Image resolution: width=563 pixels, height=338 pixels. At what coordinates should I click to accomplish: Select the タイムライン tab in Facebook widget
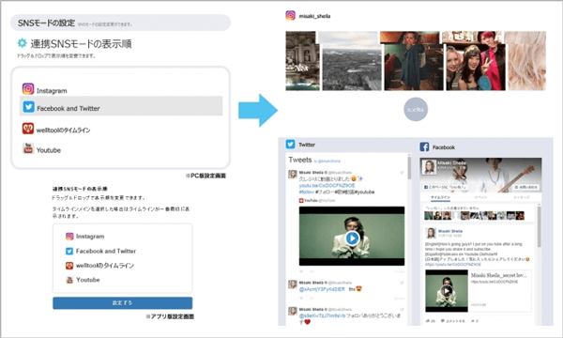click(x=440, y=197)
